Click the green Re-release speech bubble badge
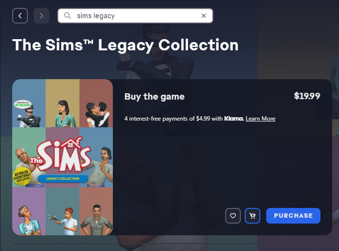This screenshot has height=251, width=339. 23,105
